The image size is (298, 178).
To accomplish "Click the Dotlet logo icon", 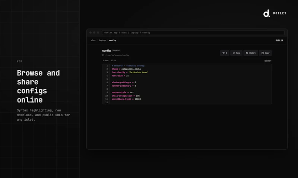I will click(x=266, y=13).
